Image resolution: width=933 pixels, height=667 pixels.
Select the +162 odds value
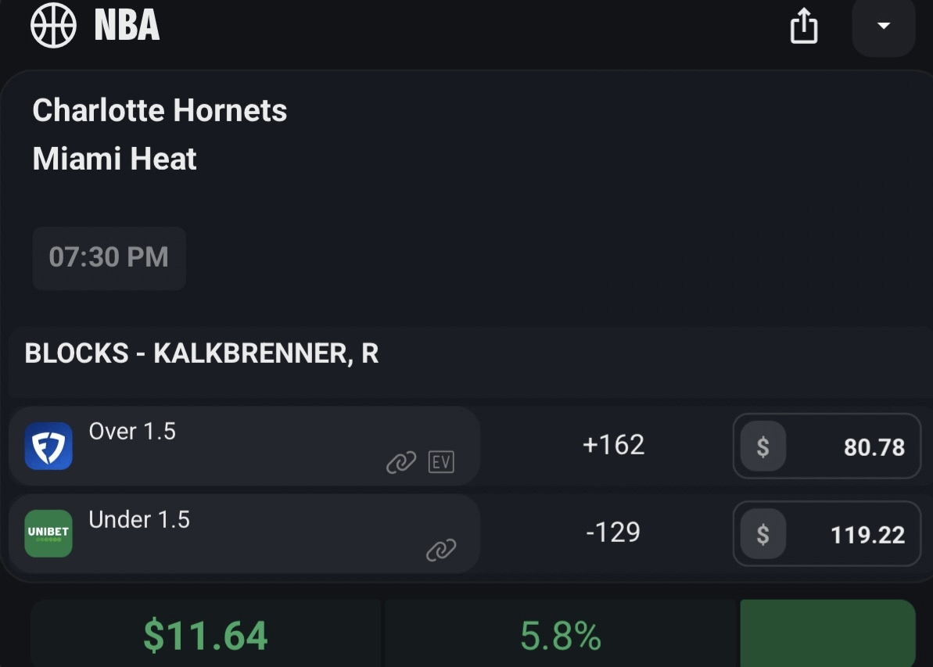coord(613,445)
